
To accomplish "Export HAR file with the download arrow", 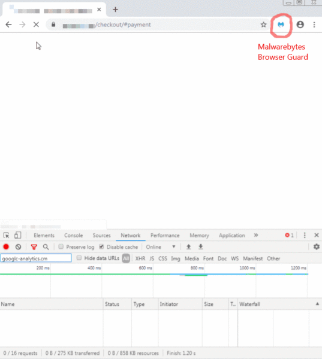I will point(201,247).
